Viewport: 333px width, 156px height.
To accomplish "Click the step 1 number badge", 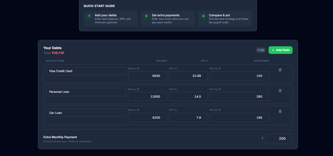I will tap(89, 16).
